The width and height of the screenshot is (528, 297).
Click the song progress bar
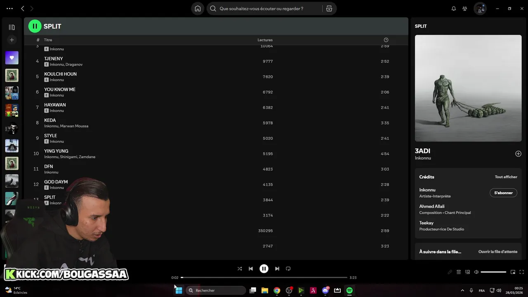[264, 278]
